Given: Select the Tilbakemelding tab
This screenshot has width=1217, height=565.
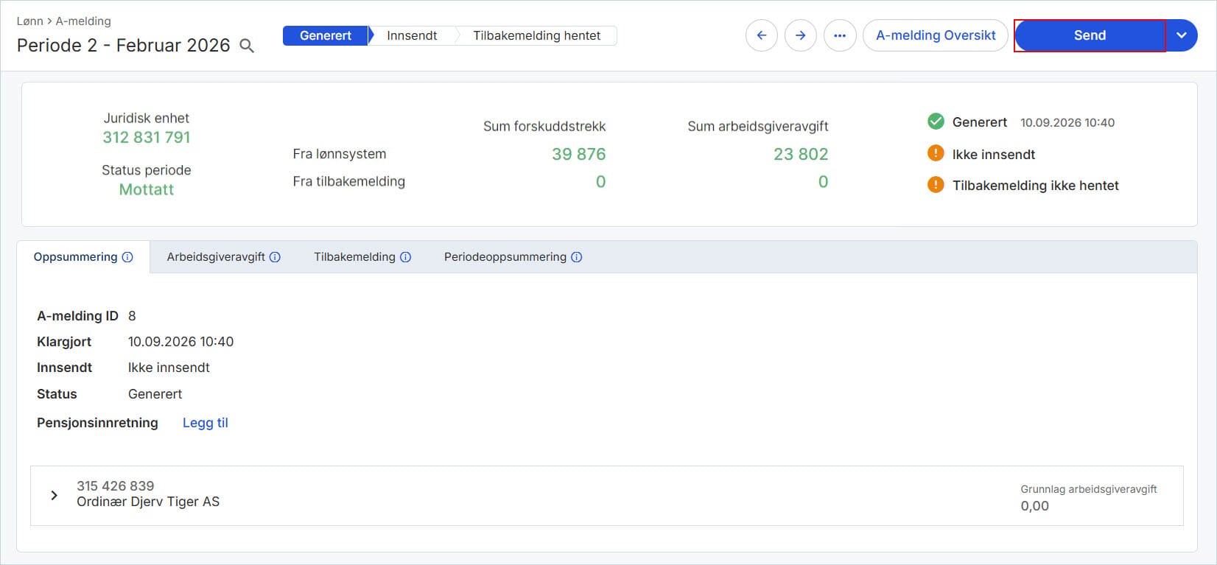Looking at the screenshot, I should click(362, 257).
